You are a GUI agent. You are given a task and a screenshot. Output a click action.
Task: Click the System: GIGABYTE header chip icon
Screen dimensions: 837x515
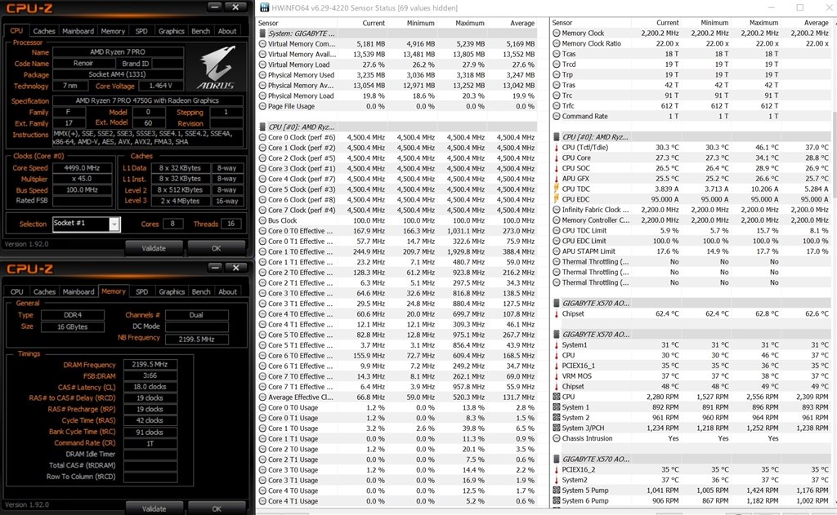point(262,33)
